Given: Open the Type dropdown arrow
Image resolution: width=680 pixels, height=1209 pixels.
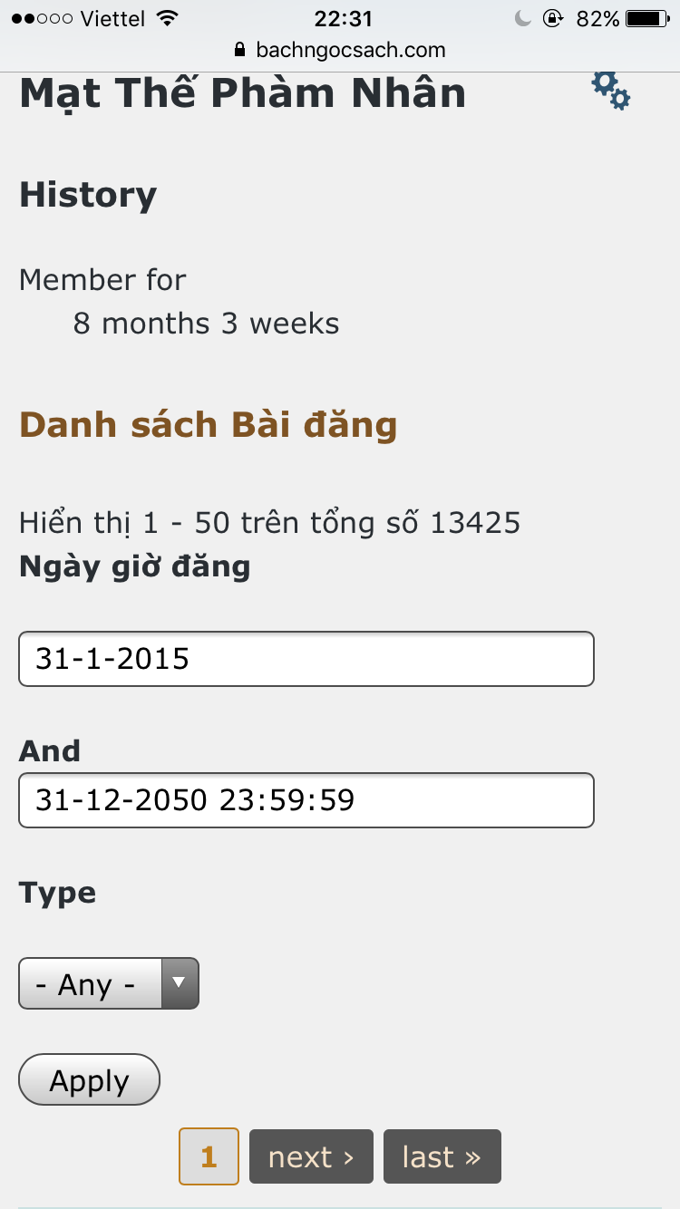Looking at the screenshot, I should coord(180,983).
